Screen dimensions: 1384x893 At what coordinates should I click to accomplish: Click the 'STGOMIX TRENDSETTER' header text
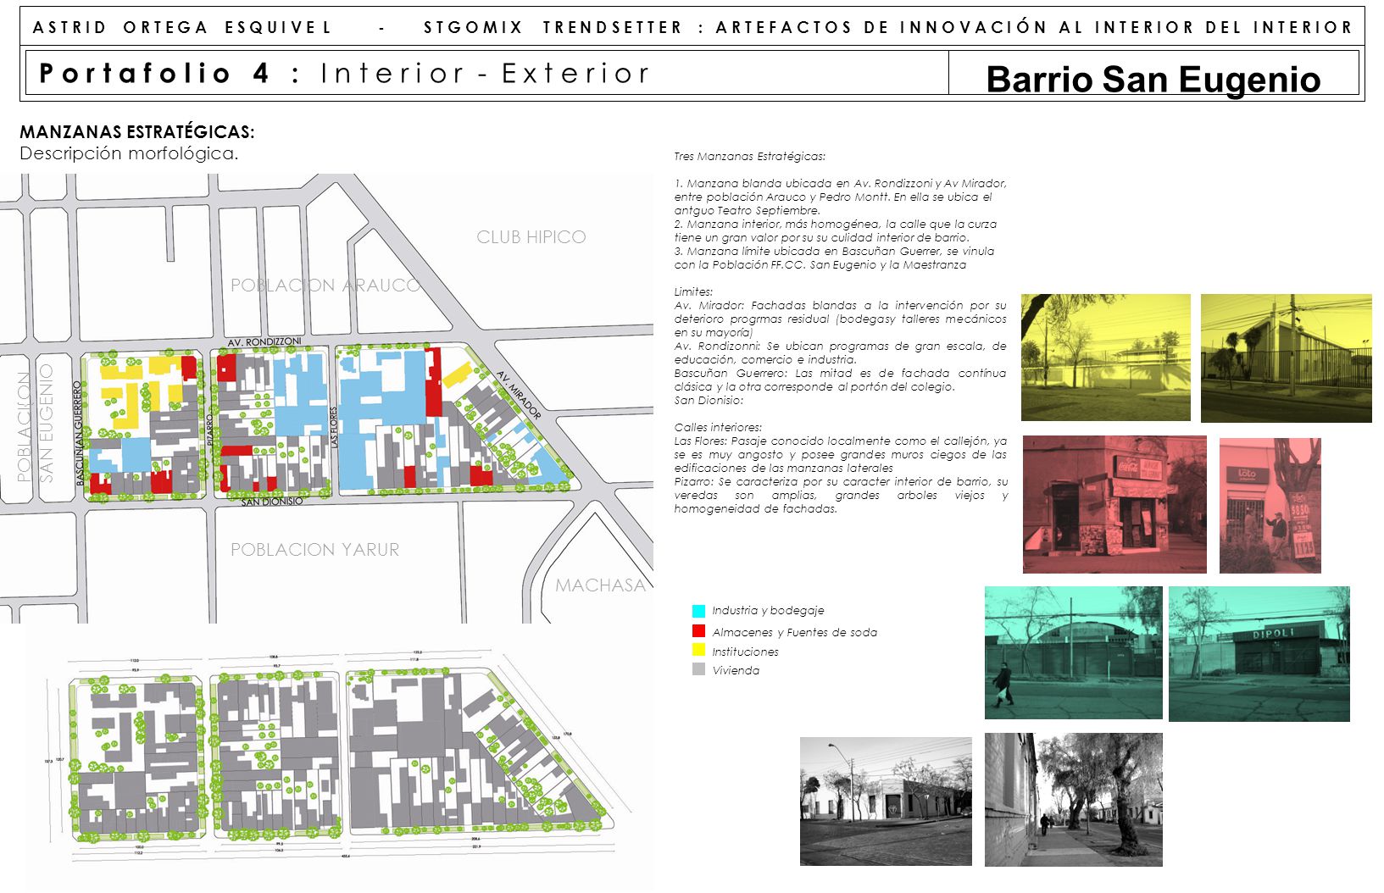point(553,28)
